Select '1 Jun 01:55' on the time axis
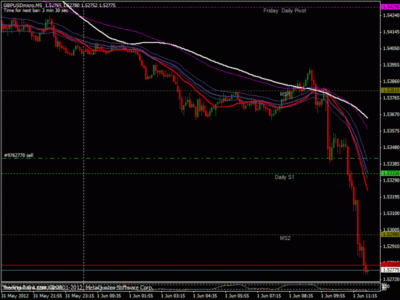The width and height of the screenshot is (400, 300). coord(141,296)
